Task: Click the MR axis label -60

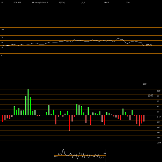Action: [x=158, y=133]
